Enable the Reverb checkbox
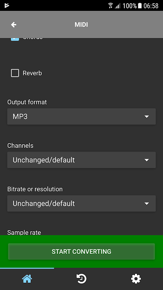This screenshot has height=290, width=163. (x=15, y=73)
